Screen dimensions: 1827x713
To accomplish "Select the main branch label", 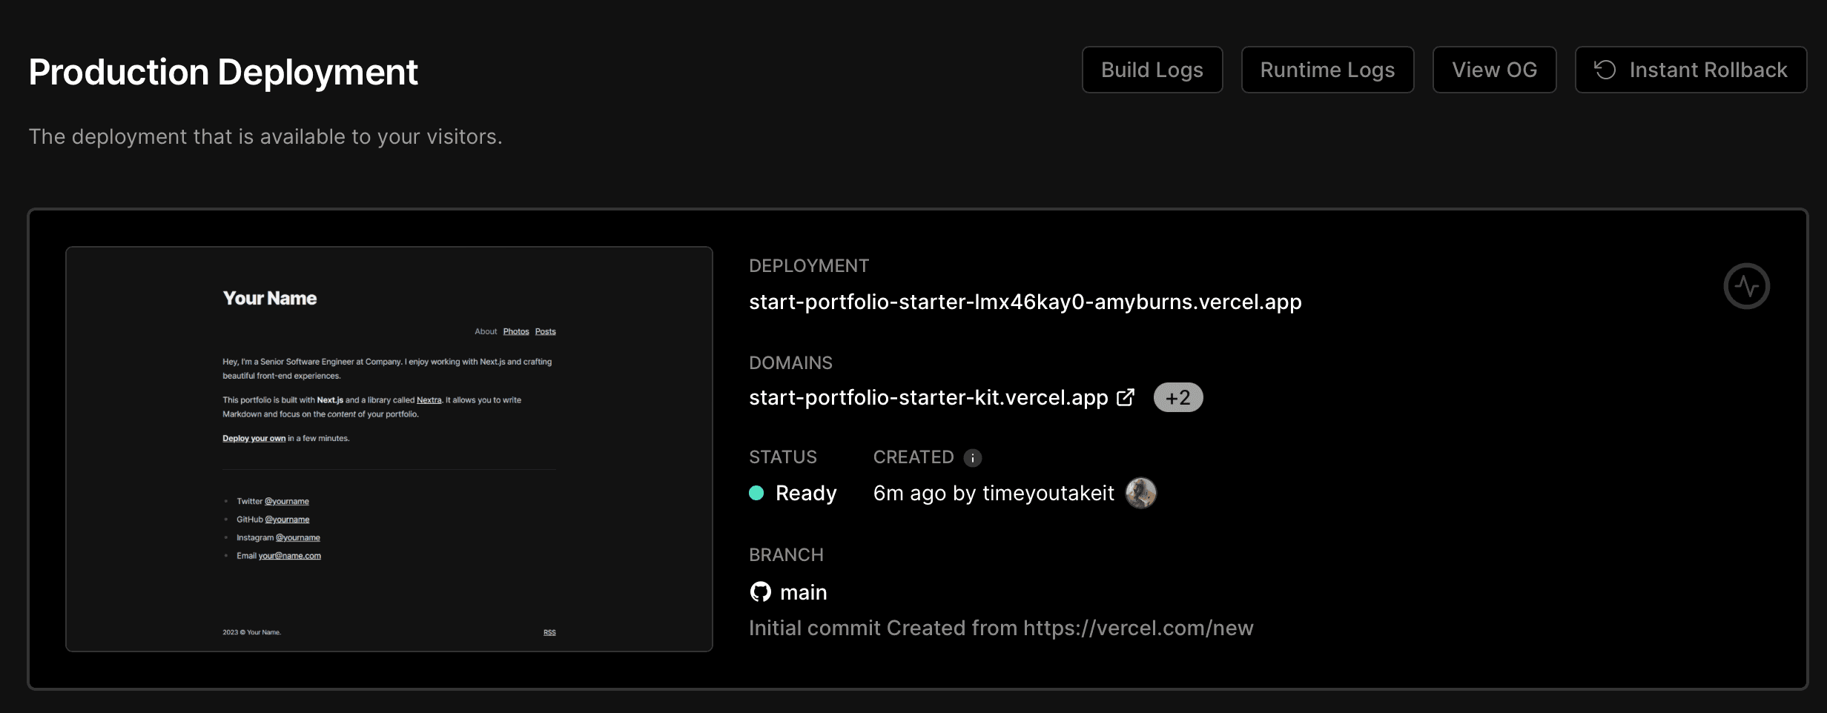I will click(804, 591).
